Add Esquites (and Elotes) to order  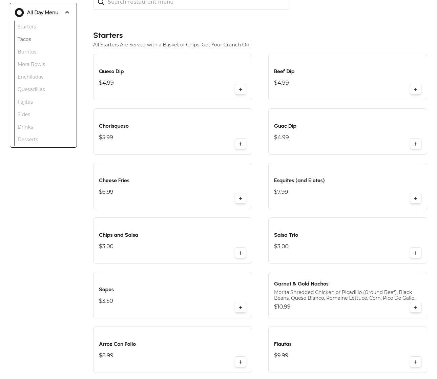coord(415,198)
